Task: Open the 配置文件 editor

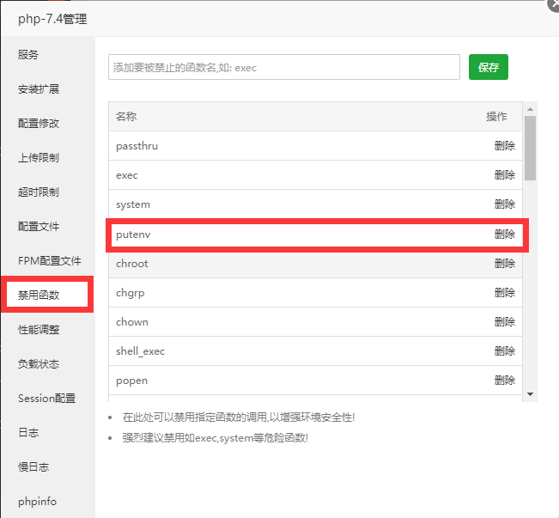Action: point(39,227)
